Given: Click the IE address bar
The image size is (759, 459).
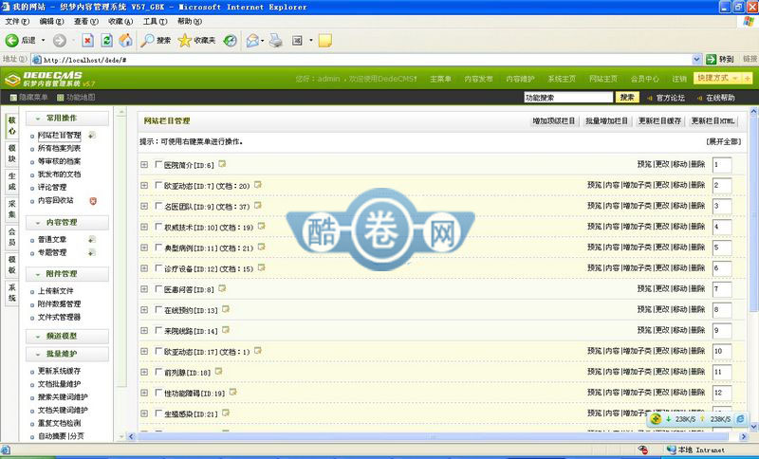Looking at the screenshot, I should click(x=365, y=60).
